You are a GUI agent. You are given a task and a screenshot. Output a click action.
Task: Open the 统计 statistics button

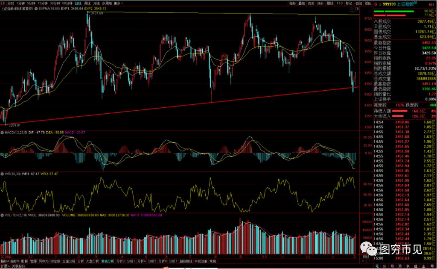pyautogui.click(x=321, y=3)
